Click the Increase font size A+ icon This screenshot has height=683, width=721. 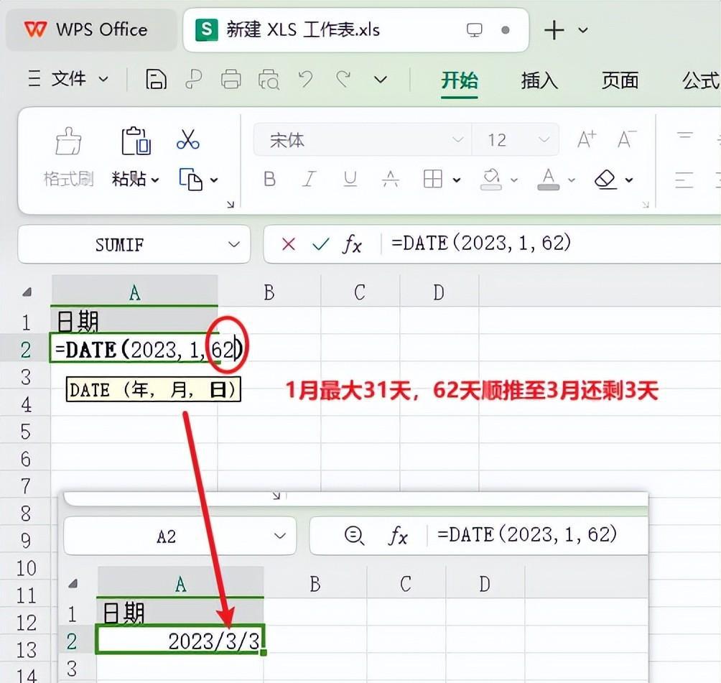pos(587,139)
